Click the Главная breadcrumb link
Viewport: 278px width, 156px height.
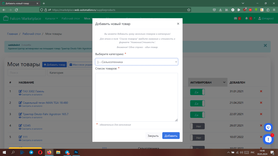pos(13,34)
